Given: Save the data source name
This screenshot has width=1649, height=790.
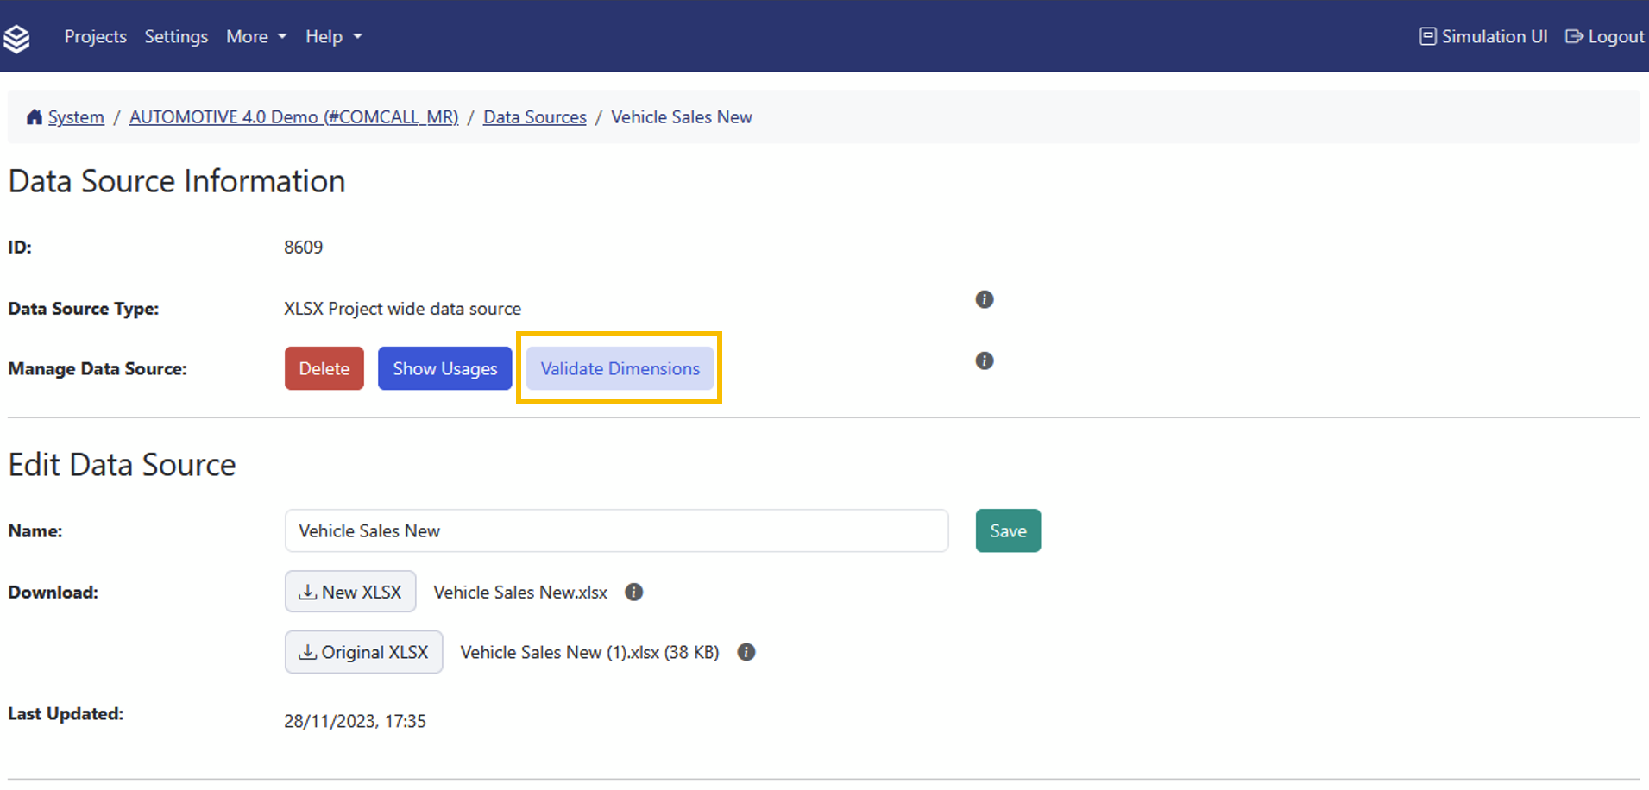Looking at the screenshot, I should click(x=1007, y=530).
